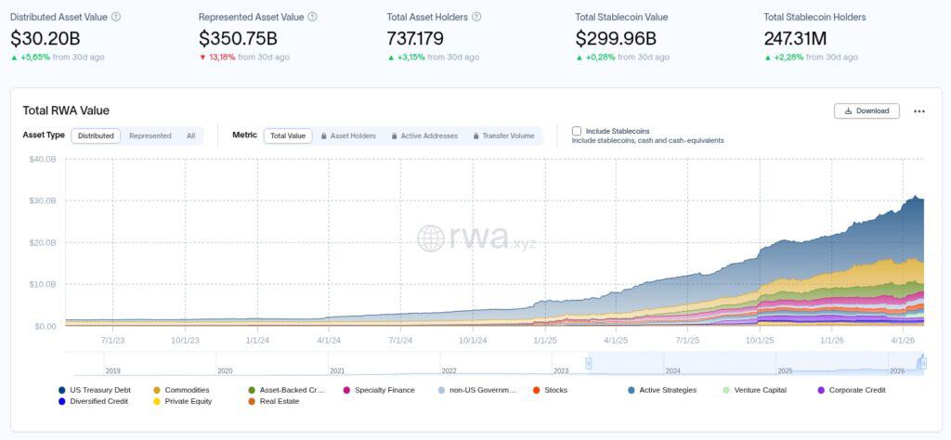Viewport: 951px width, 440px height.
Task: Click info icon next to Total Asset Holders
Action: click(476, 17)
